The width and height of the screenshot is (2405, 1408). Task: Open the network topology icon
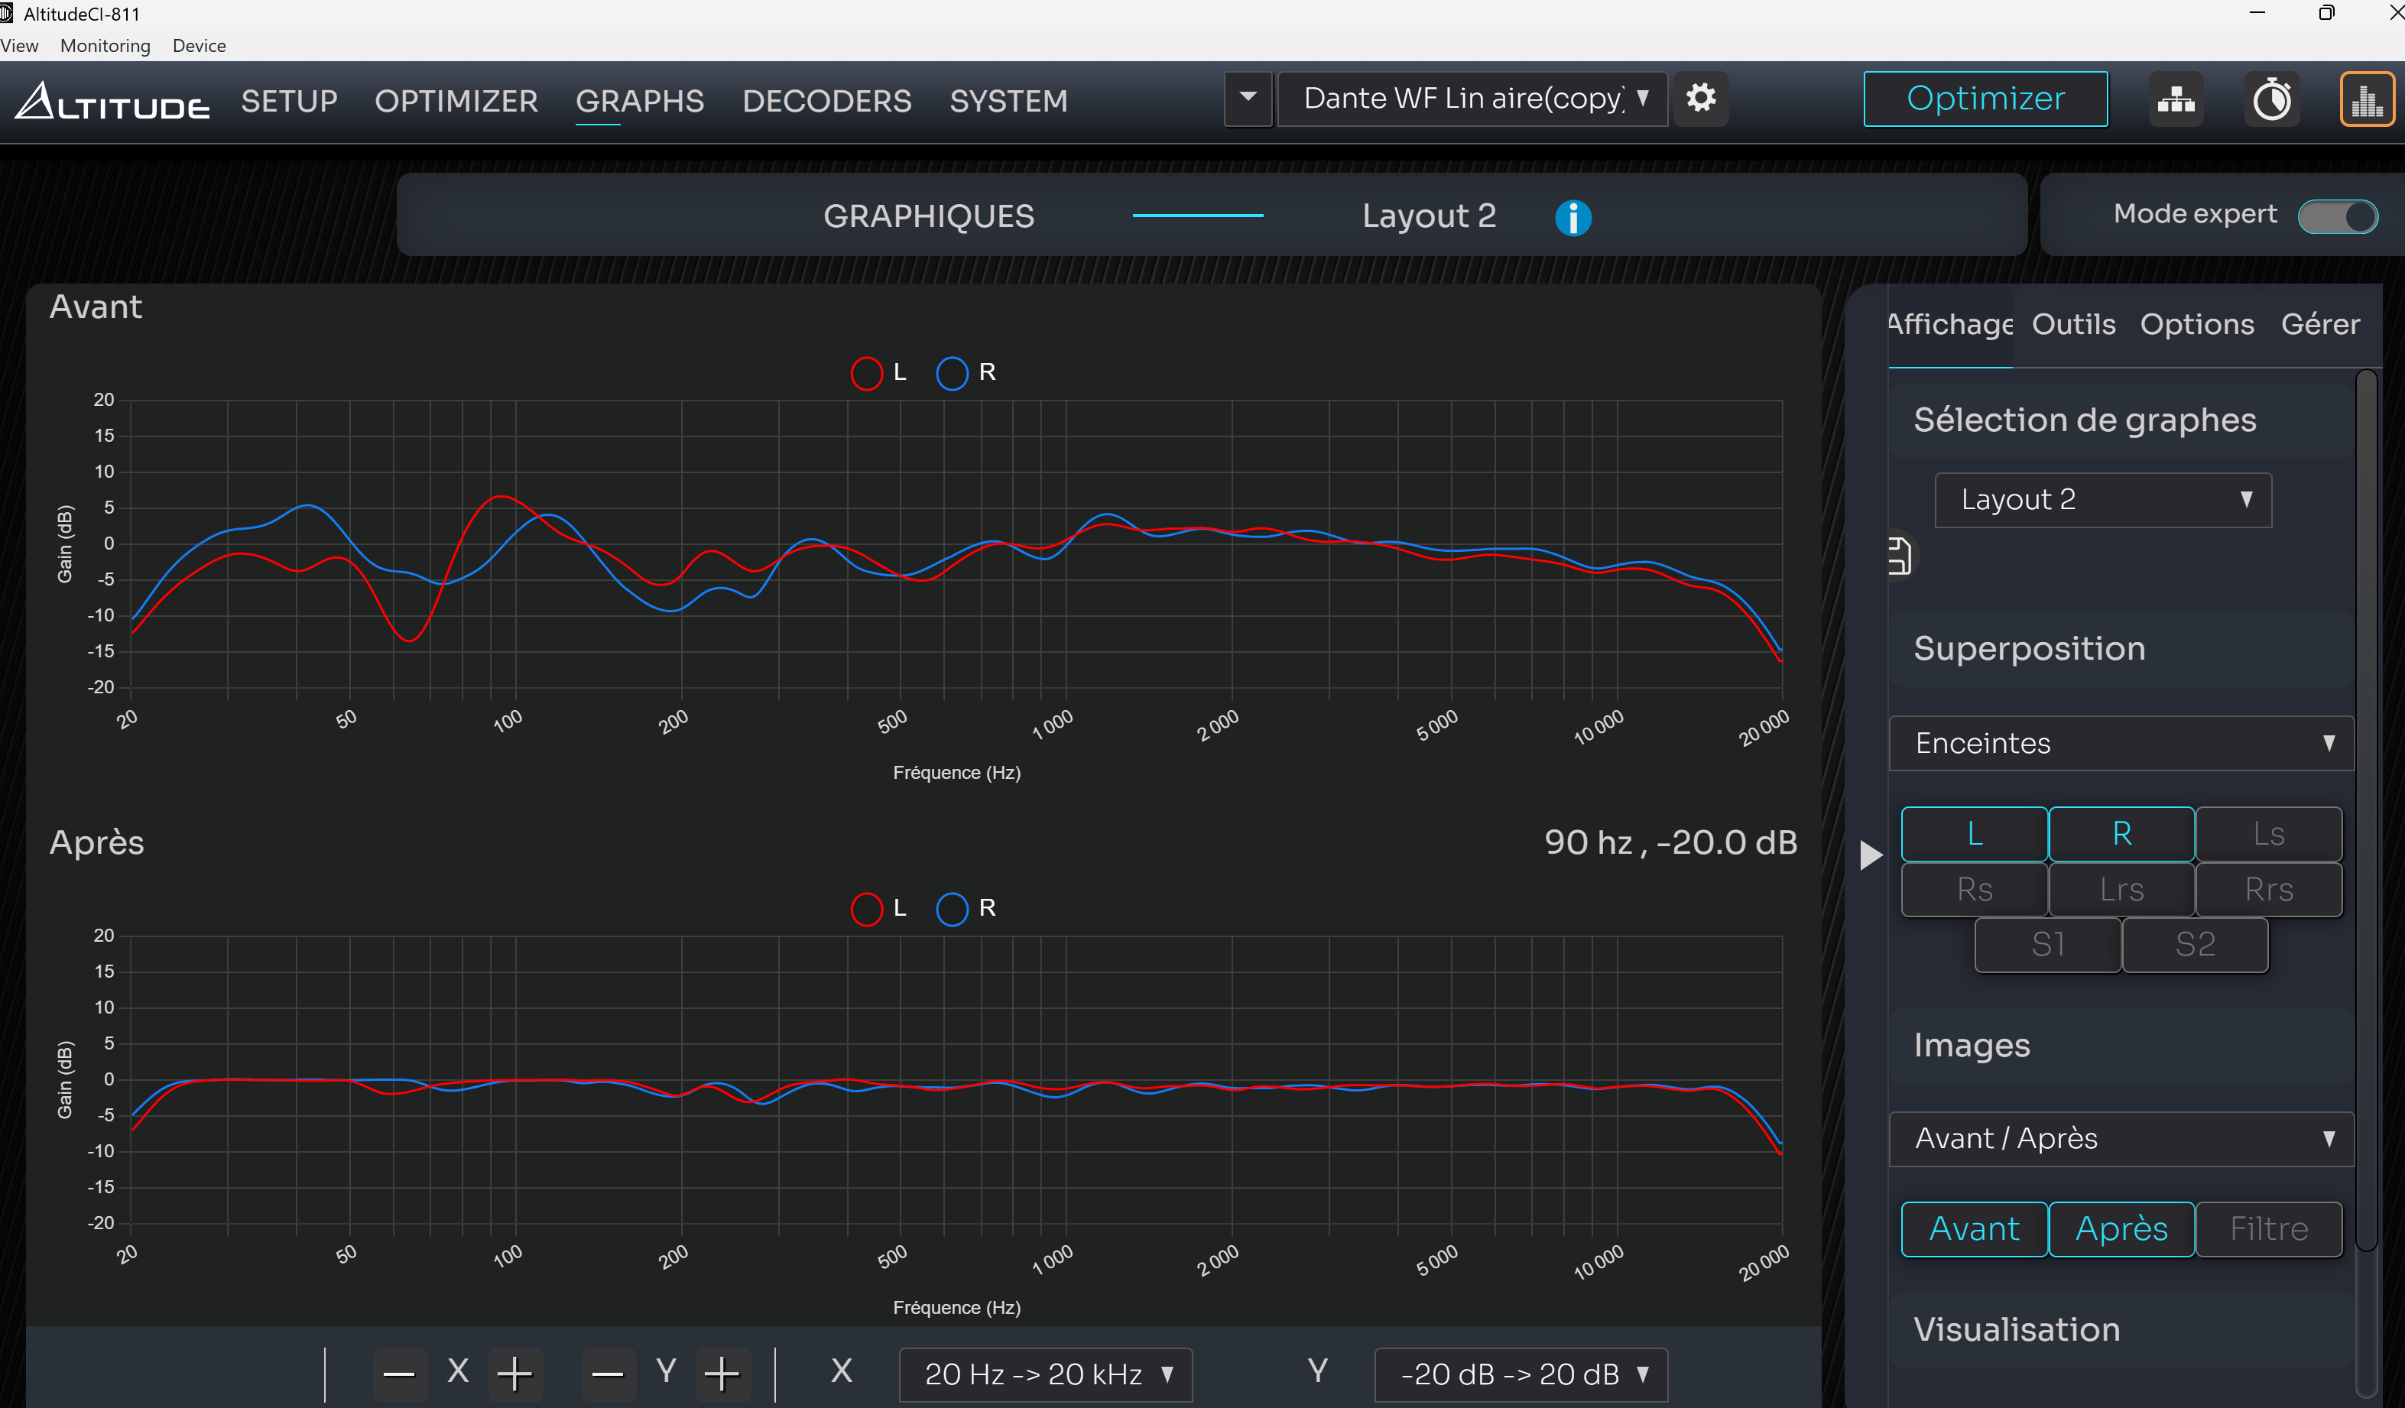[x=2176, y=99]
